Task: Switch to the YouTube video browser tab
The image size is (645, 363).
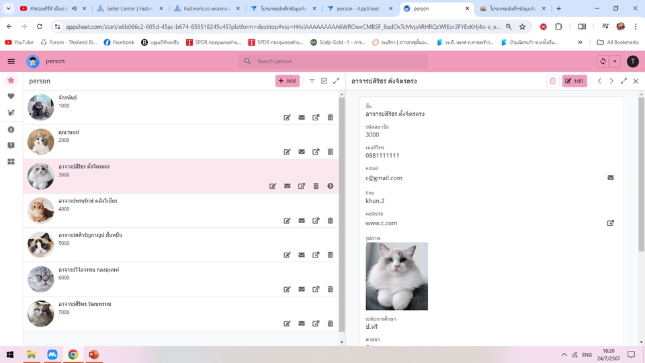Action: tap(52, 8)
